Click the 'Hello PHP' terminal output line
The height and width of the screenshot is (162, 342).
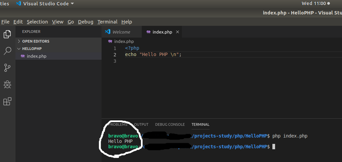120,141
